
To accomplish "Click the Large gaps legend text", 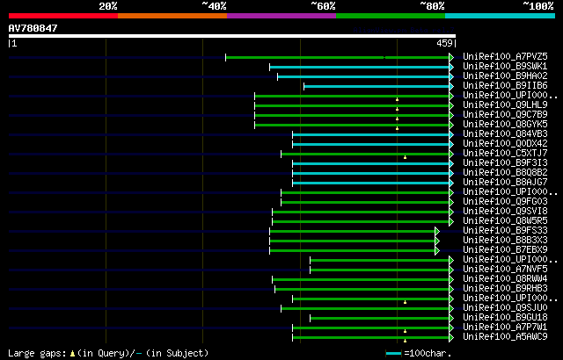I will coord(37,354).
